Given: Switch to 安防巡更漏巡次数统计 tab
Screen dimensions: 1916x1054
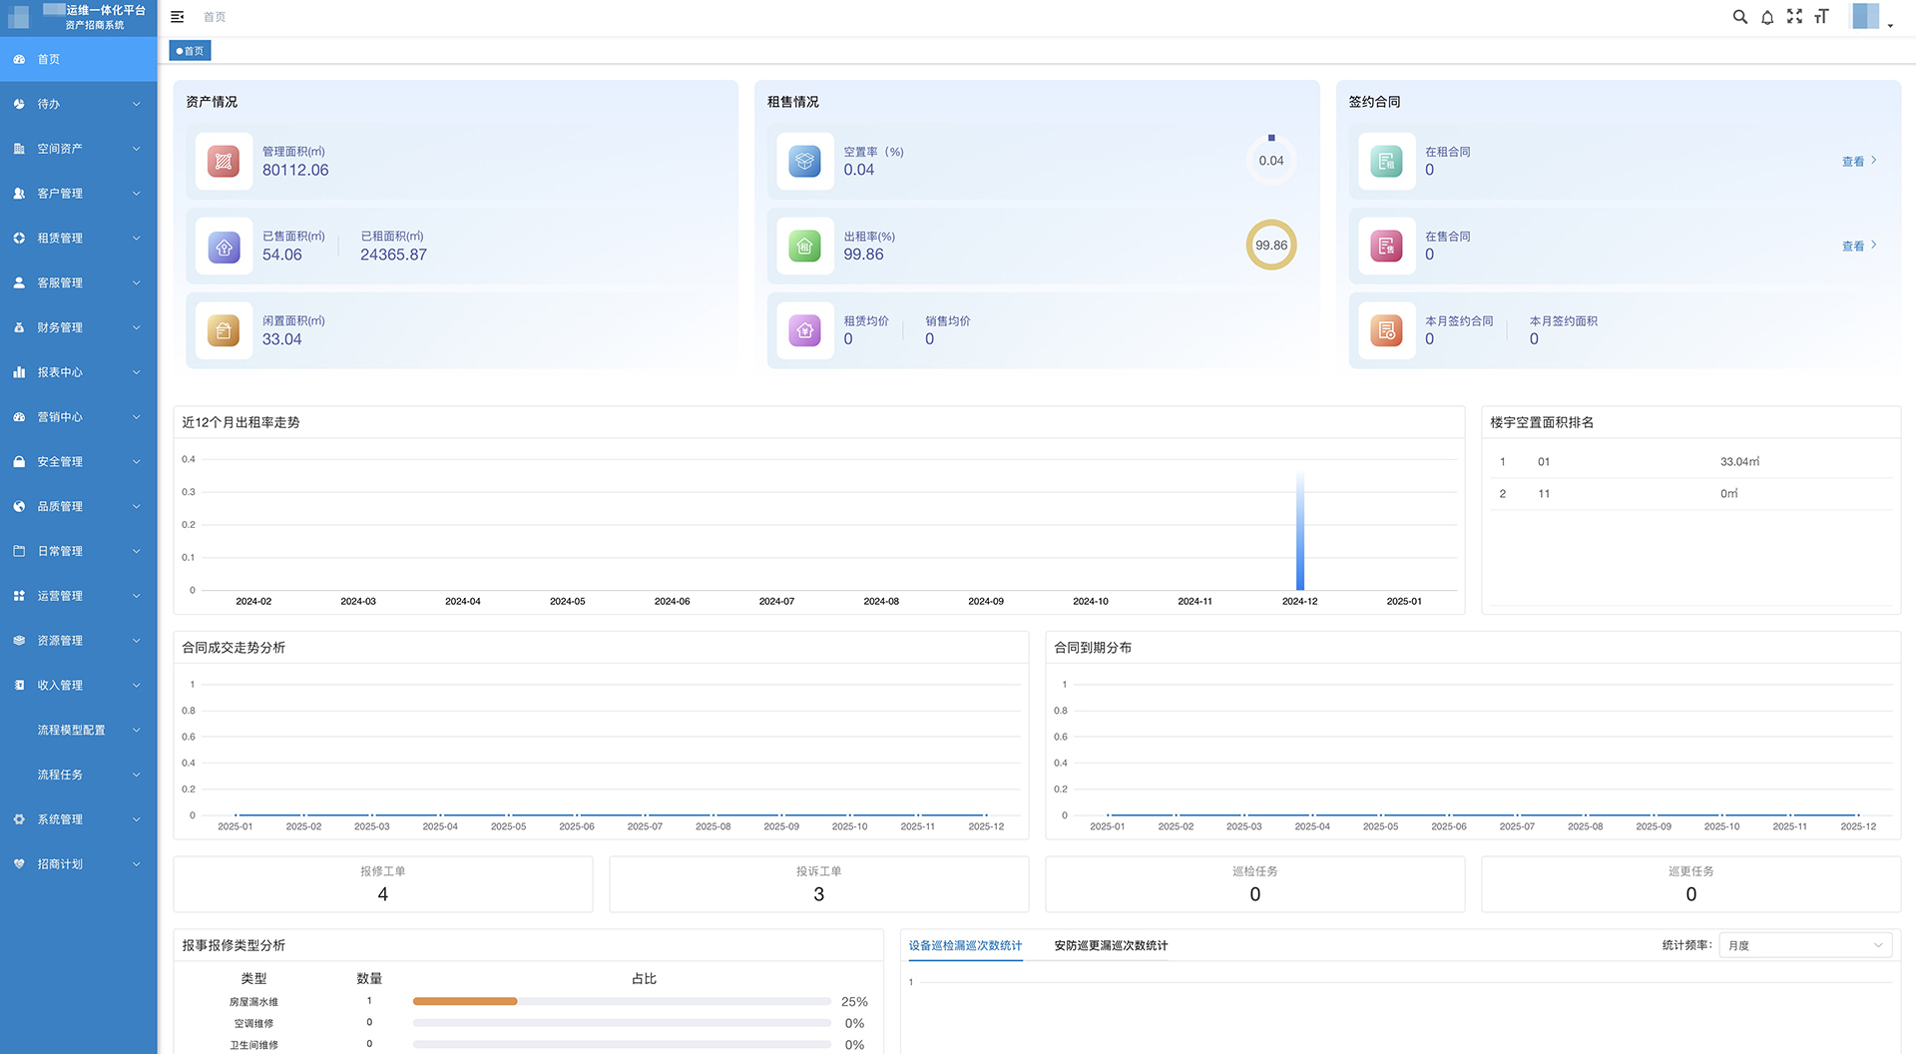Looking at the screenshot, I should tap(1111, 945).
